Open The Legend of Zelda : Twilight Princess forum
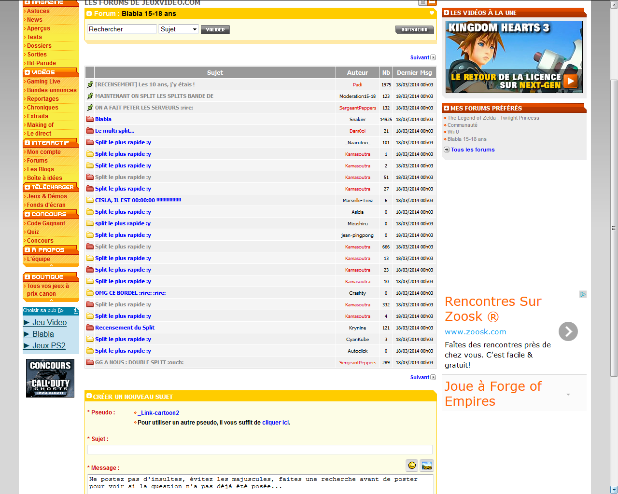The width and height of the screenshot is (618, 494). (x=493, y=118)
